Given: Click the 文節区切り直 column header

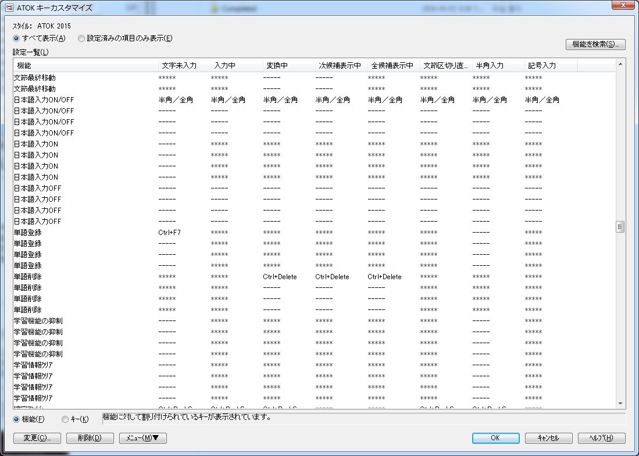Looking at the screenshot, I should 446,66.
